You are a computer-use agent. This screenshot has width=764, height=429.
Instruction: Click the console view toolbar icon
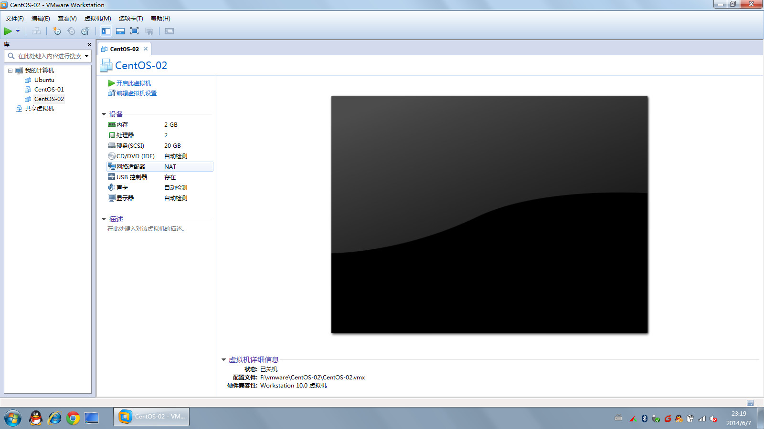[170, 31]
